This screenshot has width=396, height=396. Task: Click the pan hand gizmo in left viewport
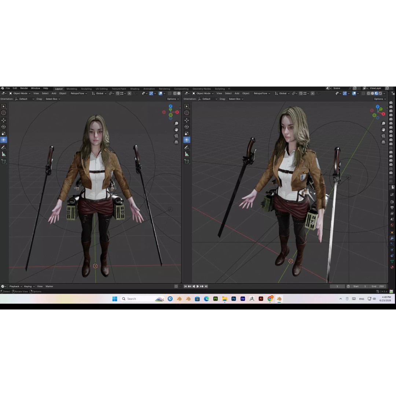pos(176,129)
